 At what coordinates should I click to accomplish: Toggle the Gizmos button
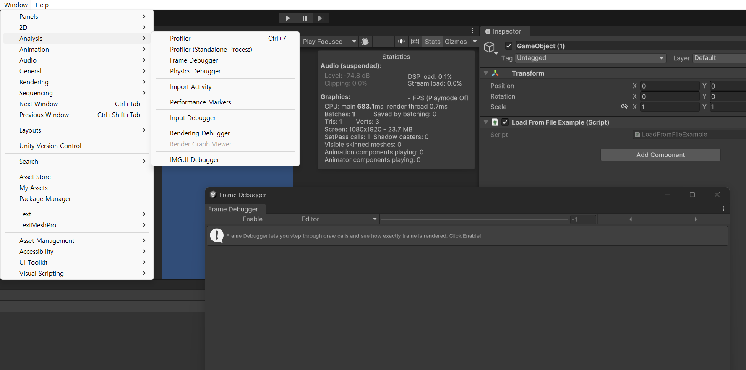456,42
